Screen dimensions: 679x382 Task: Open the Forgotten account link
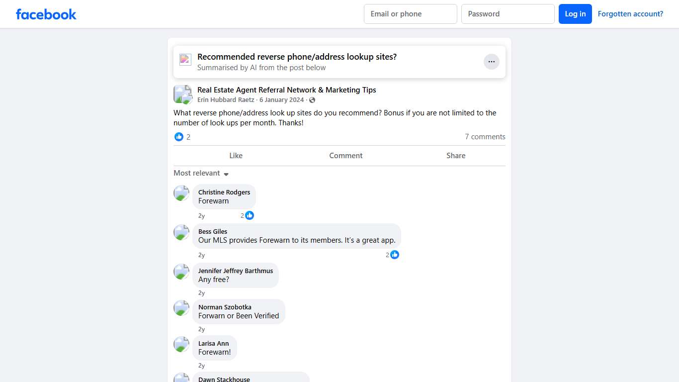(x=630, y=13)
